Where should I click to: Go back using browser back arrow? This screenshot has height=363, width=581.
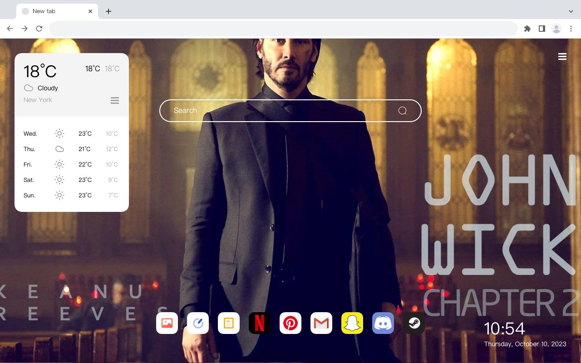10,29
